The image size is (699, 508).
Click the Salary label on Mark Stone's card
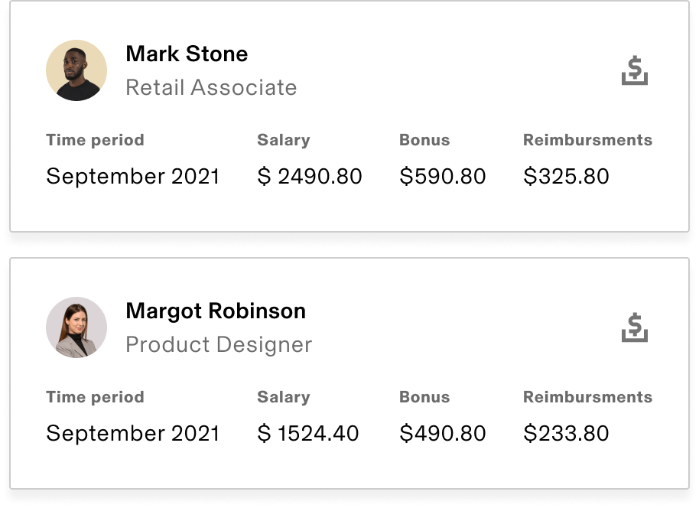click(x=284, y=141)
